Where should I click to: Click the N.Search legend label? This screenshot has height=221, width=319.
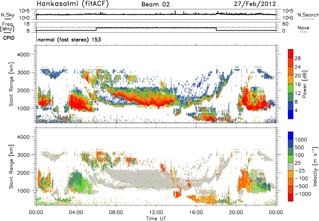pos(308,15)
